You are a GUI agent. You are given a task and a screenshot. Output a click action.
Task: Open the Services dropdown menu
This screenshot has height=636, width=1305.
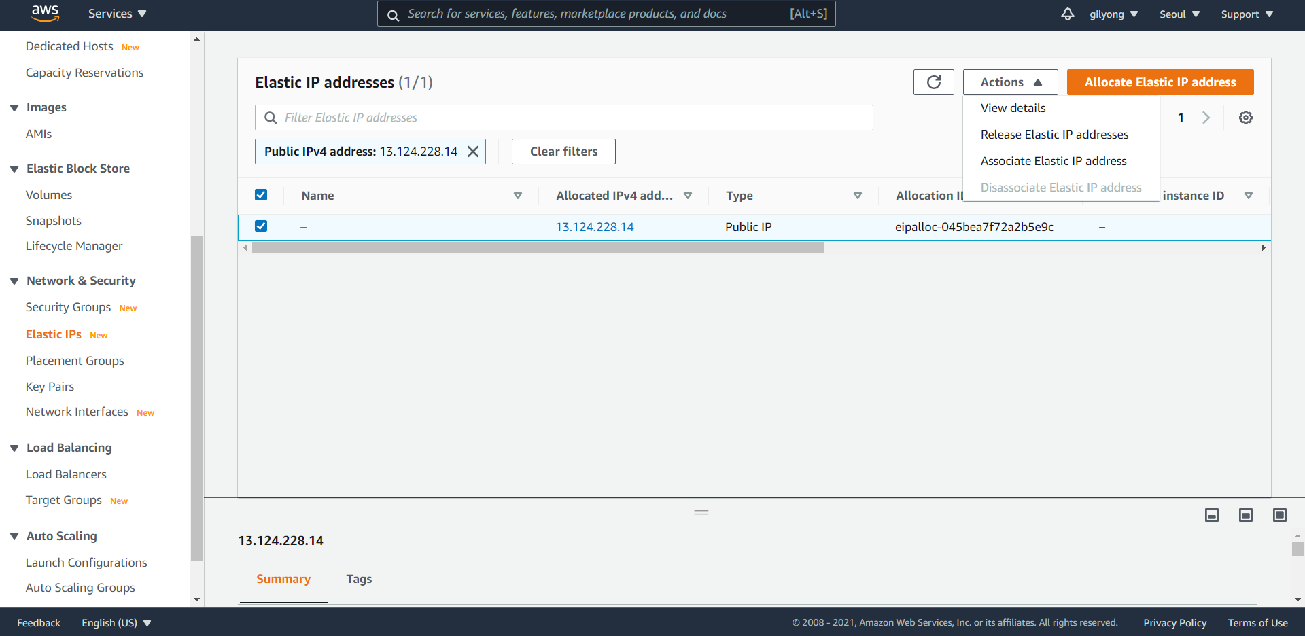pos(117,14)
